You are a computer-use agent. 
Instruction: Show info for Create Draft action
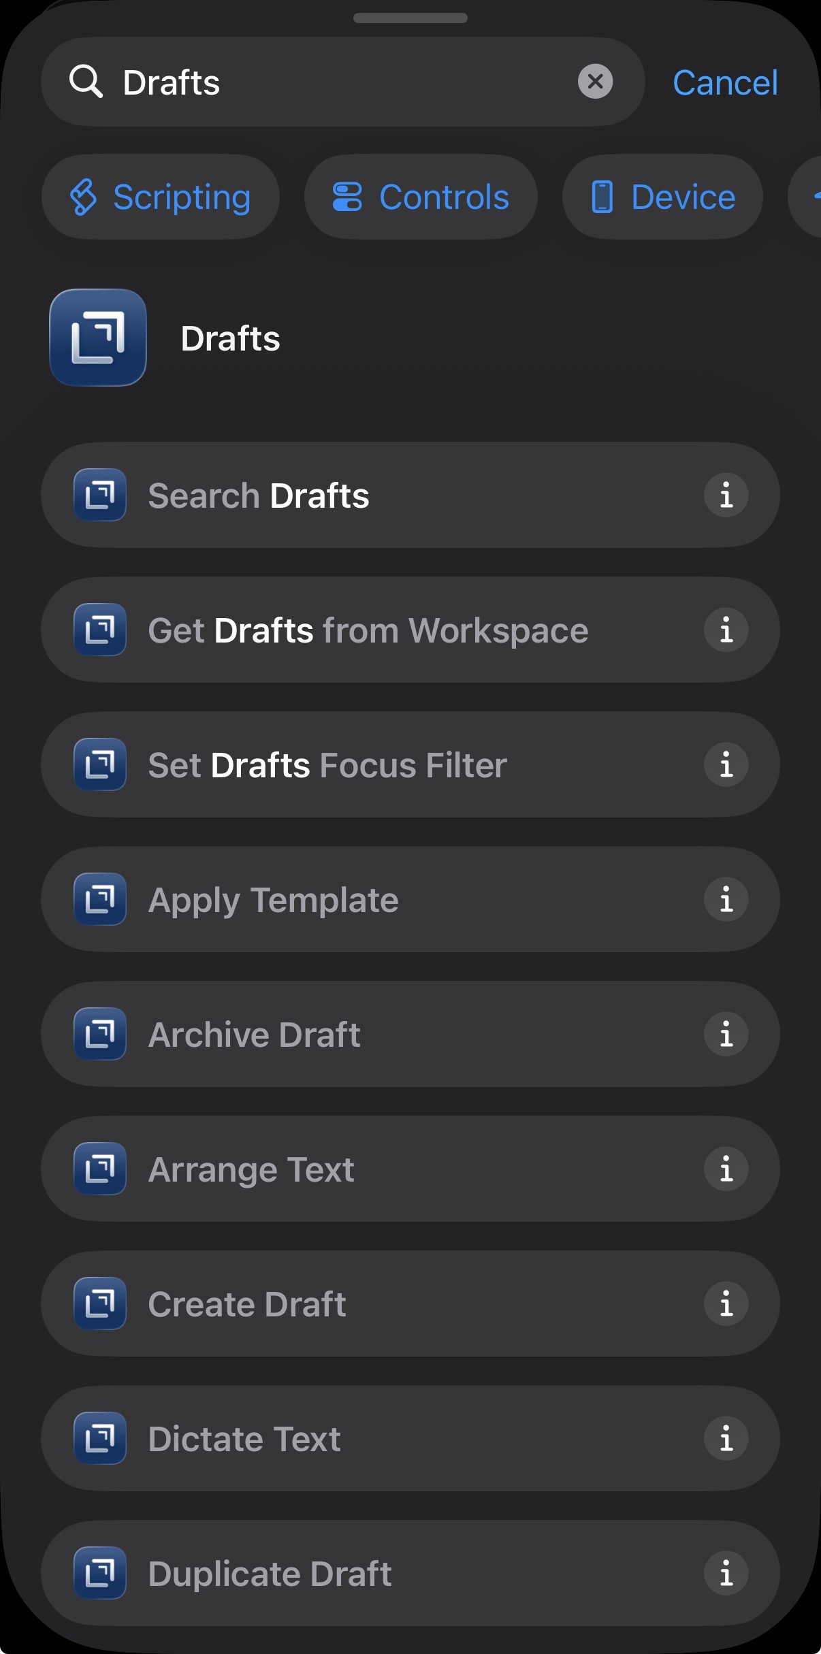pos(726,1304)
